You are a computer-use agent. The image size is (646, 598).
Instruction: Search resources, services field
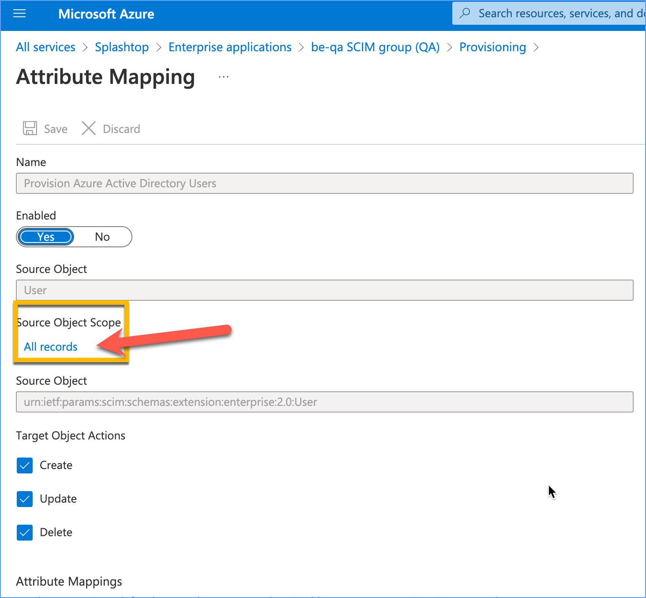[x=549, y=13]
